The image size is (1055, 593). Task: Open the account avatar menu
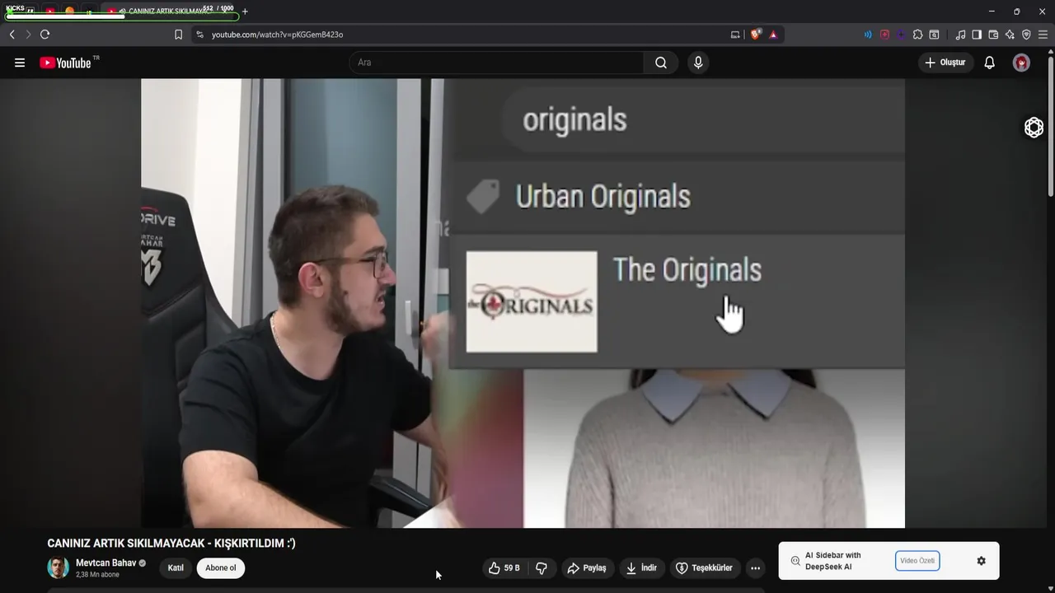pyautogui.click(x=1021, y=63)
